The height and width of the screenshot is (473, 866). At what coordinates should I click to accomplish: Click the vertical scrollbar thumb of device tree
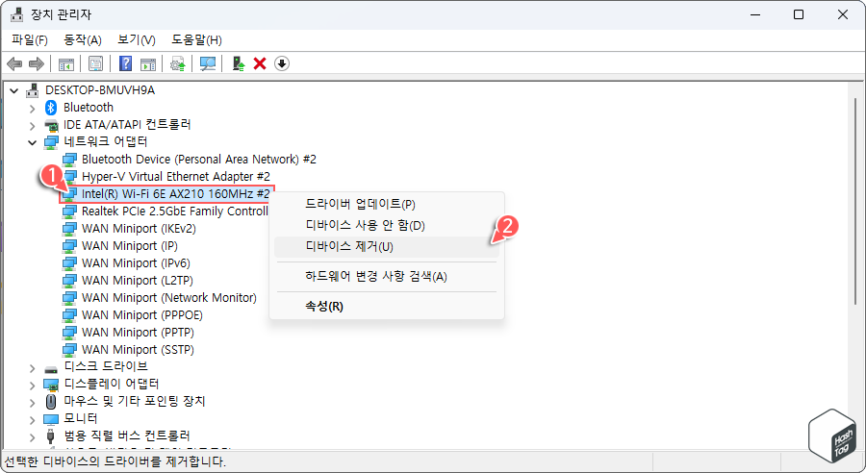(855, 202)
